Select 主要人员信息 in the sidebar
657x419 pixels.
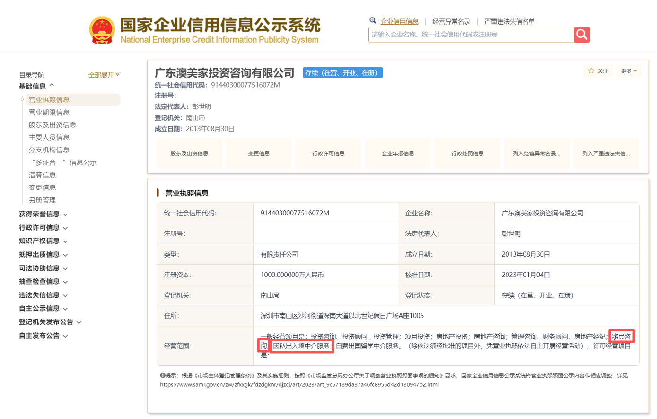[x=49, y=137]
